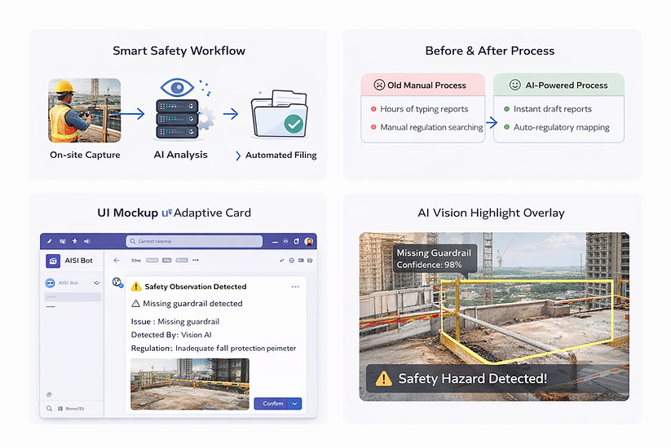Click the link icon in chat toolbar

pyautogui.click(x=281, y=260)
